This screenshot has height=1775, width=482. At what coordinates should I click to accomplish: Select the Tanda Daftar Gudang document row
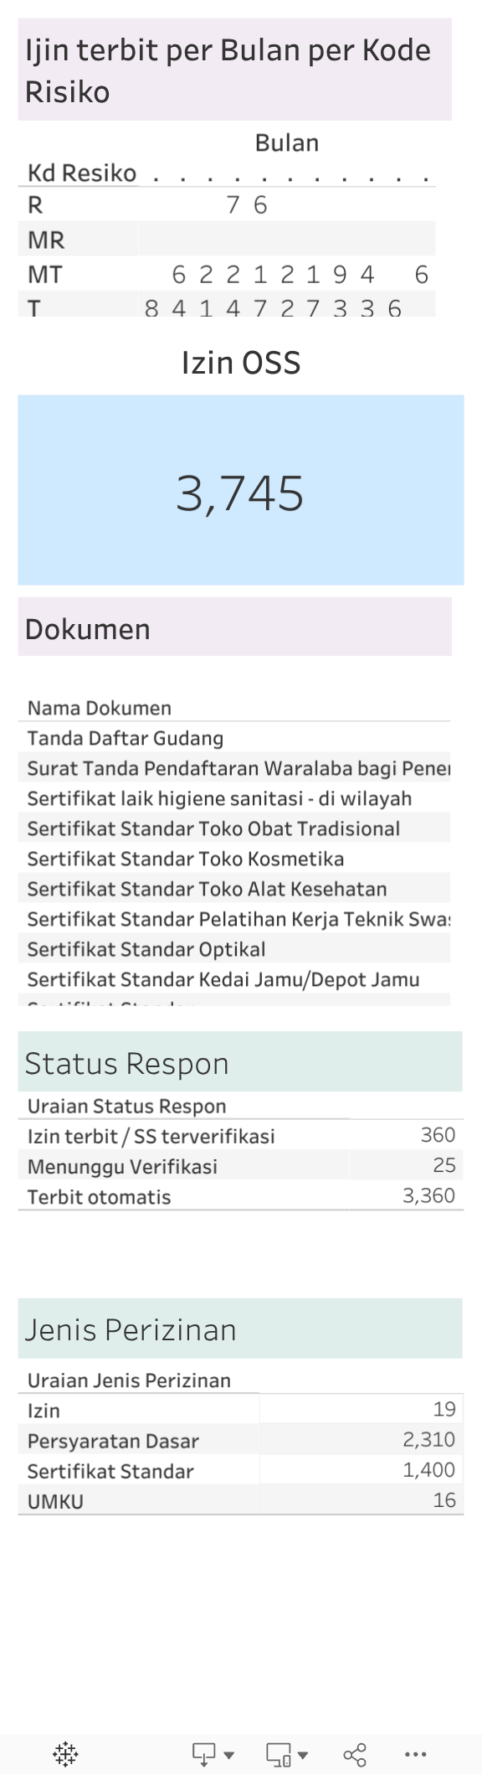point(126,738)
